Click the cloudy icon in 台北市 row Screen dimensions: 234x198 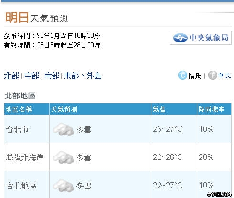point(64,129)
